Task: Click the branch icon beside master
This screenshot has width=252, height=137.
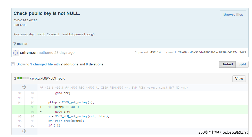Action: click(15, 44)
